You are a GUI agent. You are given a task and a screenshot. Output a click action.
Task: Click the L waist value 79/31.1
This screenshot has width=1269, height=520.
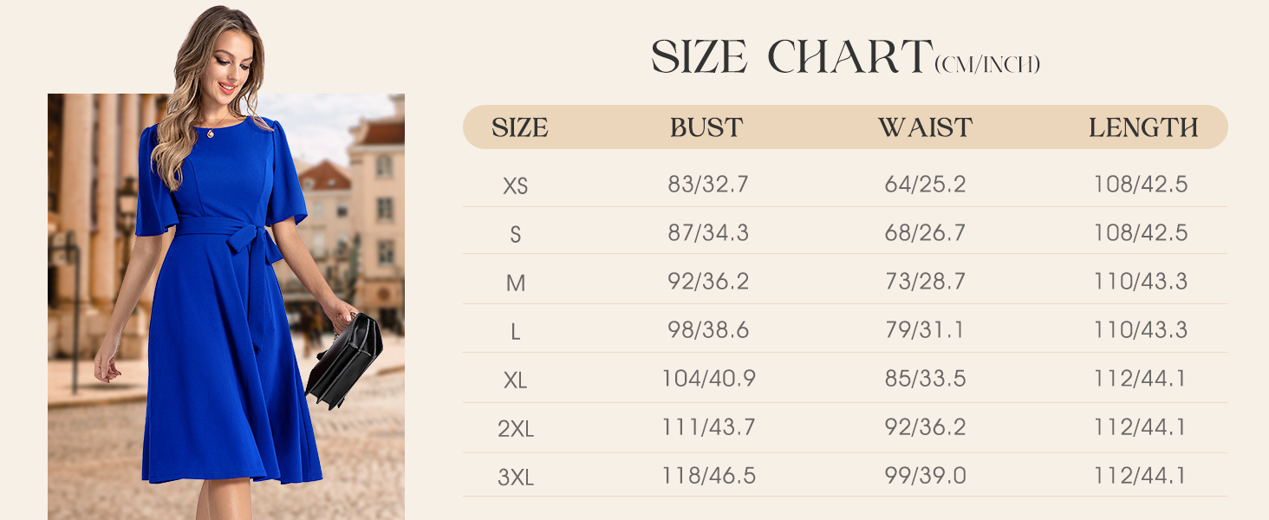click(x=925, y=330)
